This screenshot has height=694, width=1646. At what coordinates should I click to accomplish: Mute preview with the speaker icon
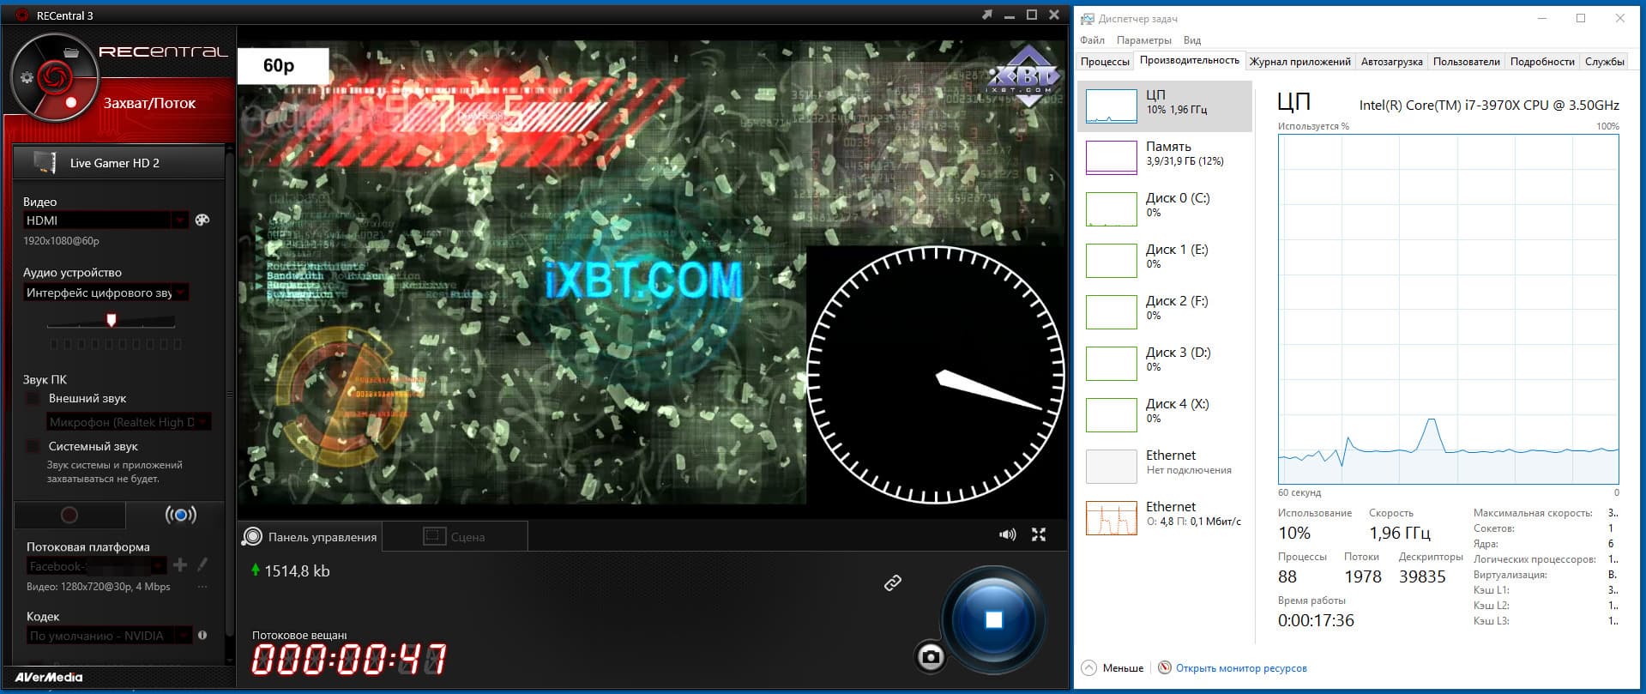pyautogui.click(x=1008, y=535)
